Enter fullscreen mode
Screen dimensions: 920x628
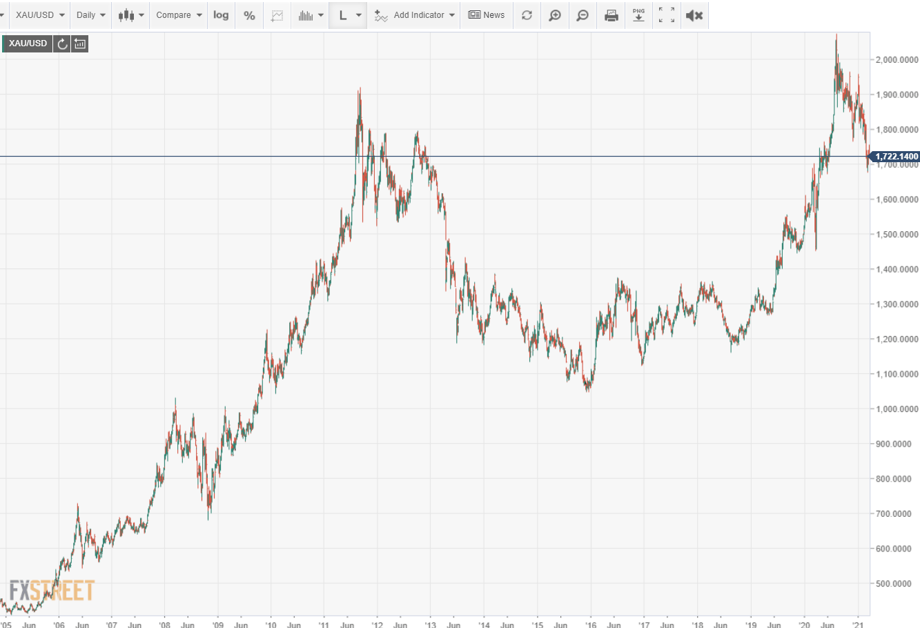666,15
